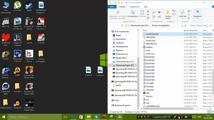Select League of Legends desktop icon
Screen dimensions: 214x120
(17, 40)
